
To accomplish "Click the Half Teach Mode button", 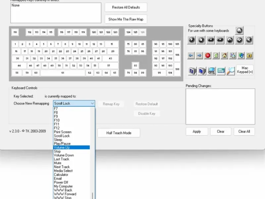I will [119, 133].
